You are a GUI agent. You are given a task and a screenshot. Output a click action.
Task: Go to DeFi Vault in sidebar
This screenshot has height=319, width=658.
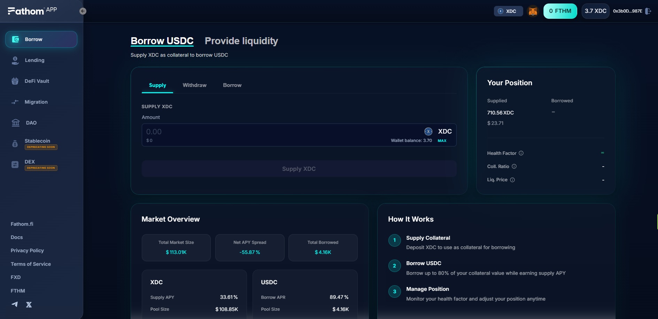(37, 81)
